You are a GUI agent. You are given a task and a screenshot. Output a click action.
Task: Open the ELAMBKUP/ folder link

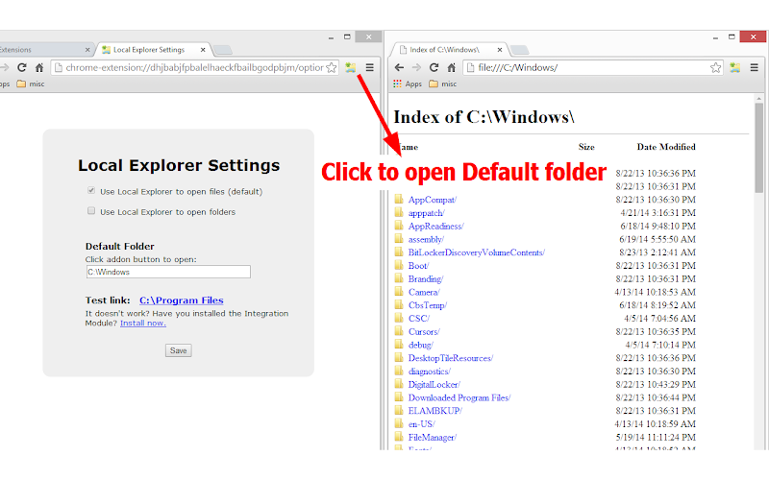click(435, 411)
